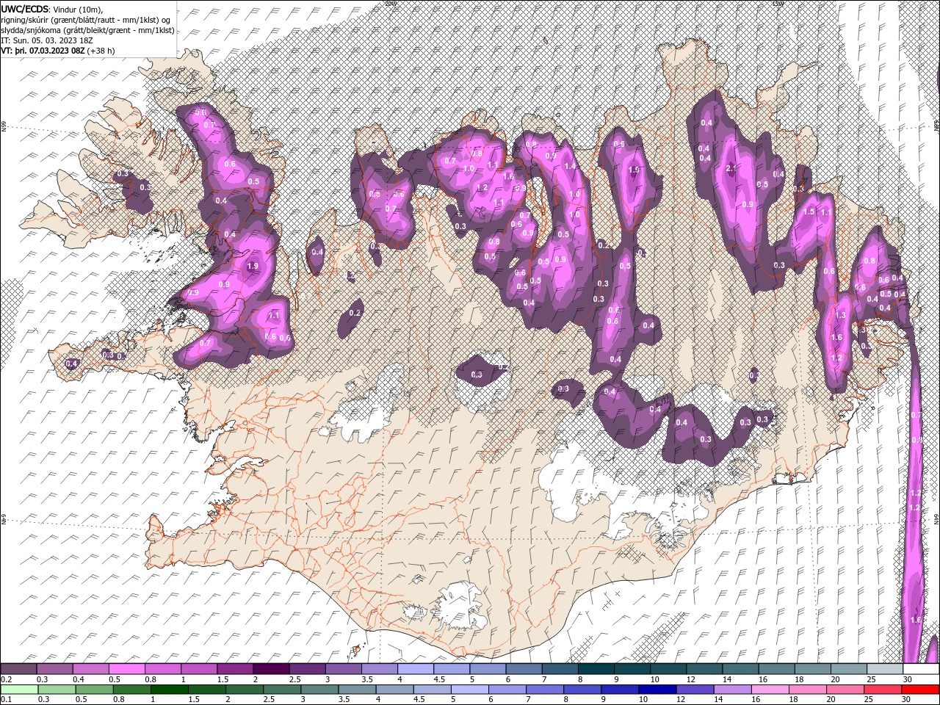Viewport: 940px width, 705px height.
Task: Pick the snow legend swatch starting at 3
Action: 343,669
